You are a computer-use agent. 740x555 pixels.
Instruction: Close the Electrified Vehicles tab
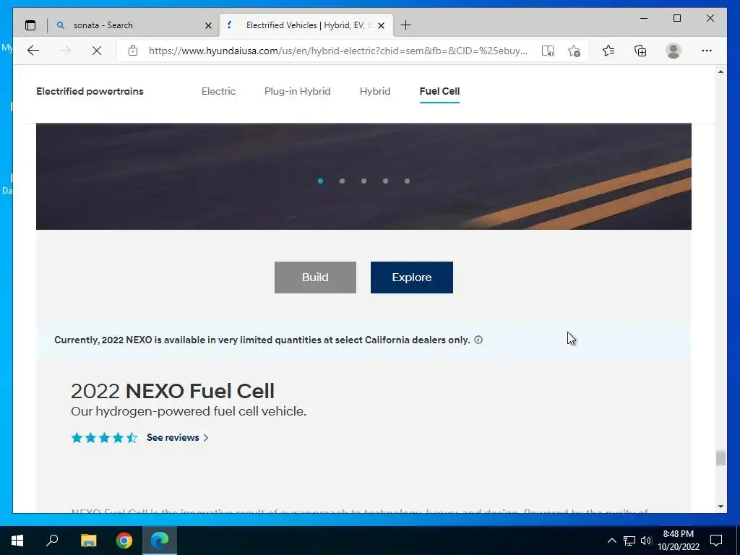coord(382,25)
